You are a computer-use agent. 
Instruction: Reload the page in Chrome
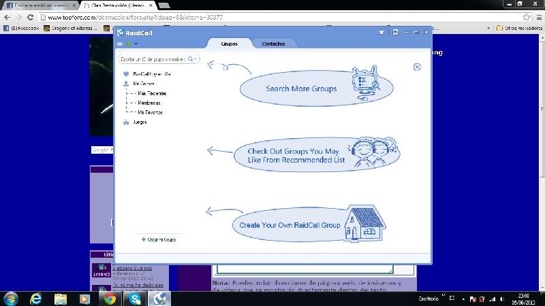[x=31, y=17]
